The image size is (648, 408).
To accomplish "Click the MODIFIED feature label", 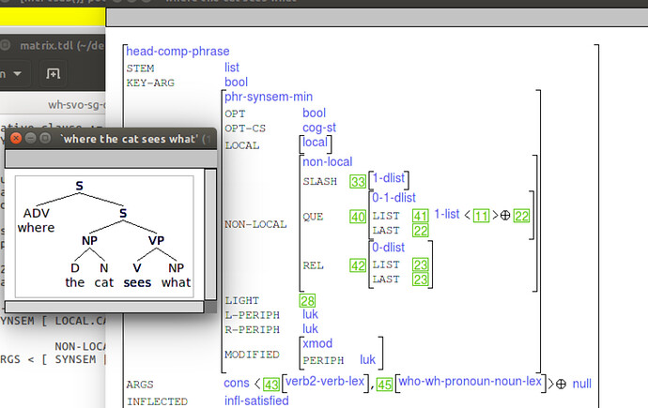I will pyautogui.click(x=252, y=355).
